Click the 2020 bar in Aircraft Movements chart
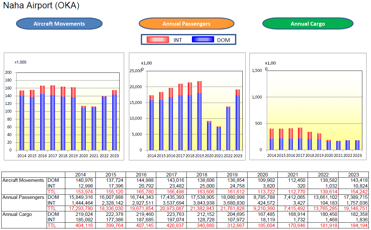Viewport: 371px width, 230px height. (84, 128)
